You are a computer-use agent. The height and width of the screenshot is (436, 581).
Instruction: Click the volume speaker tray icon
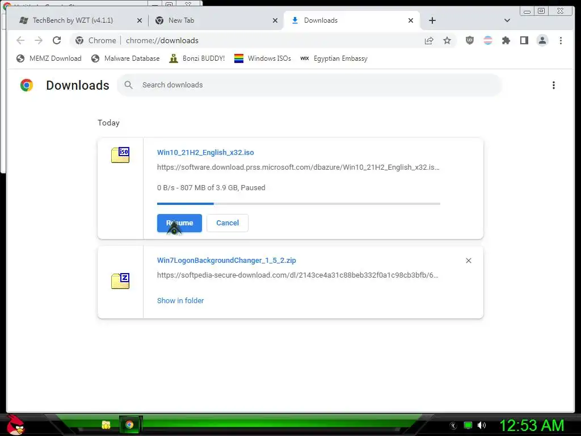482,425
